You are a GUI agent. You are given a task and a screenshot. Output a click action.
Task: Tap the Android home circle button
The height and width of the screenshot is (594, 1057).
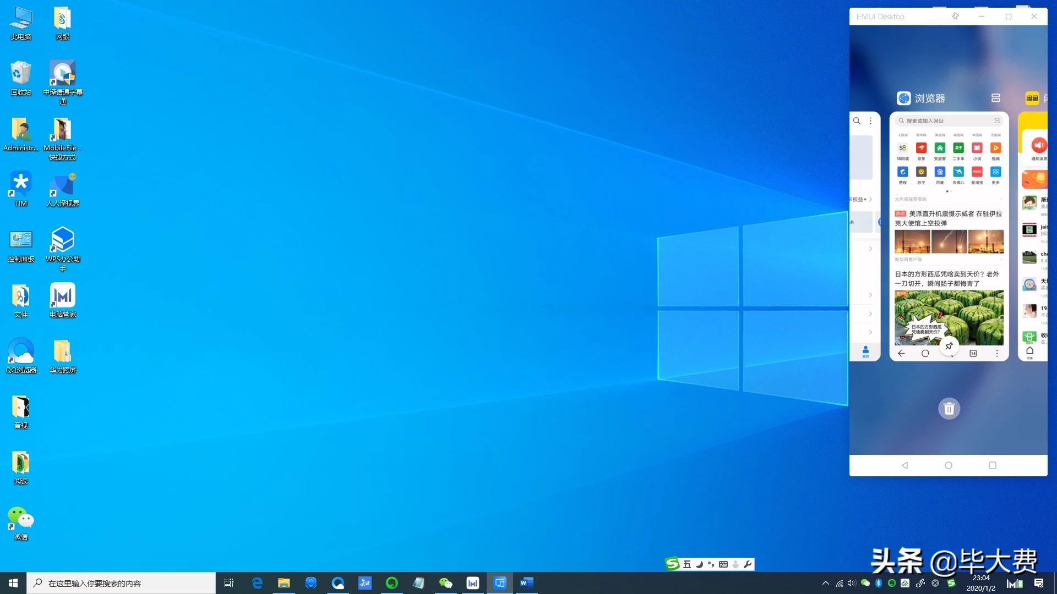[948, 465]
